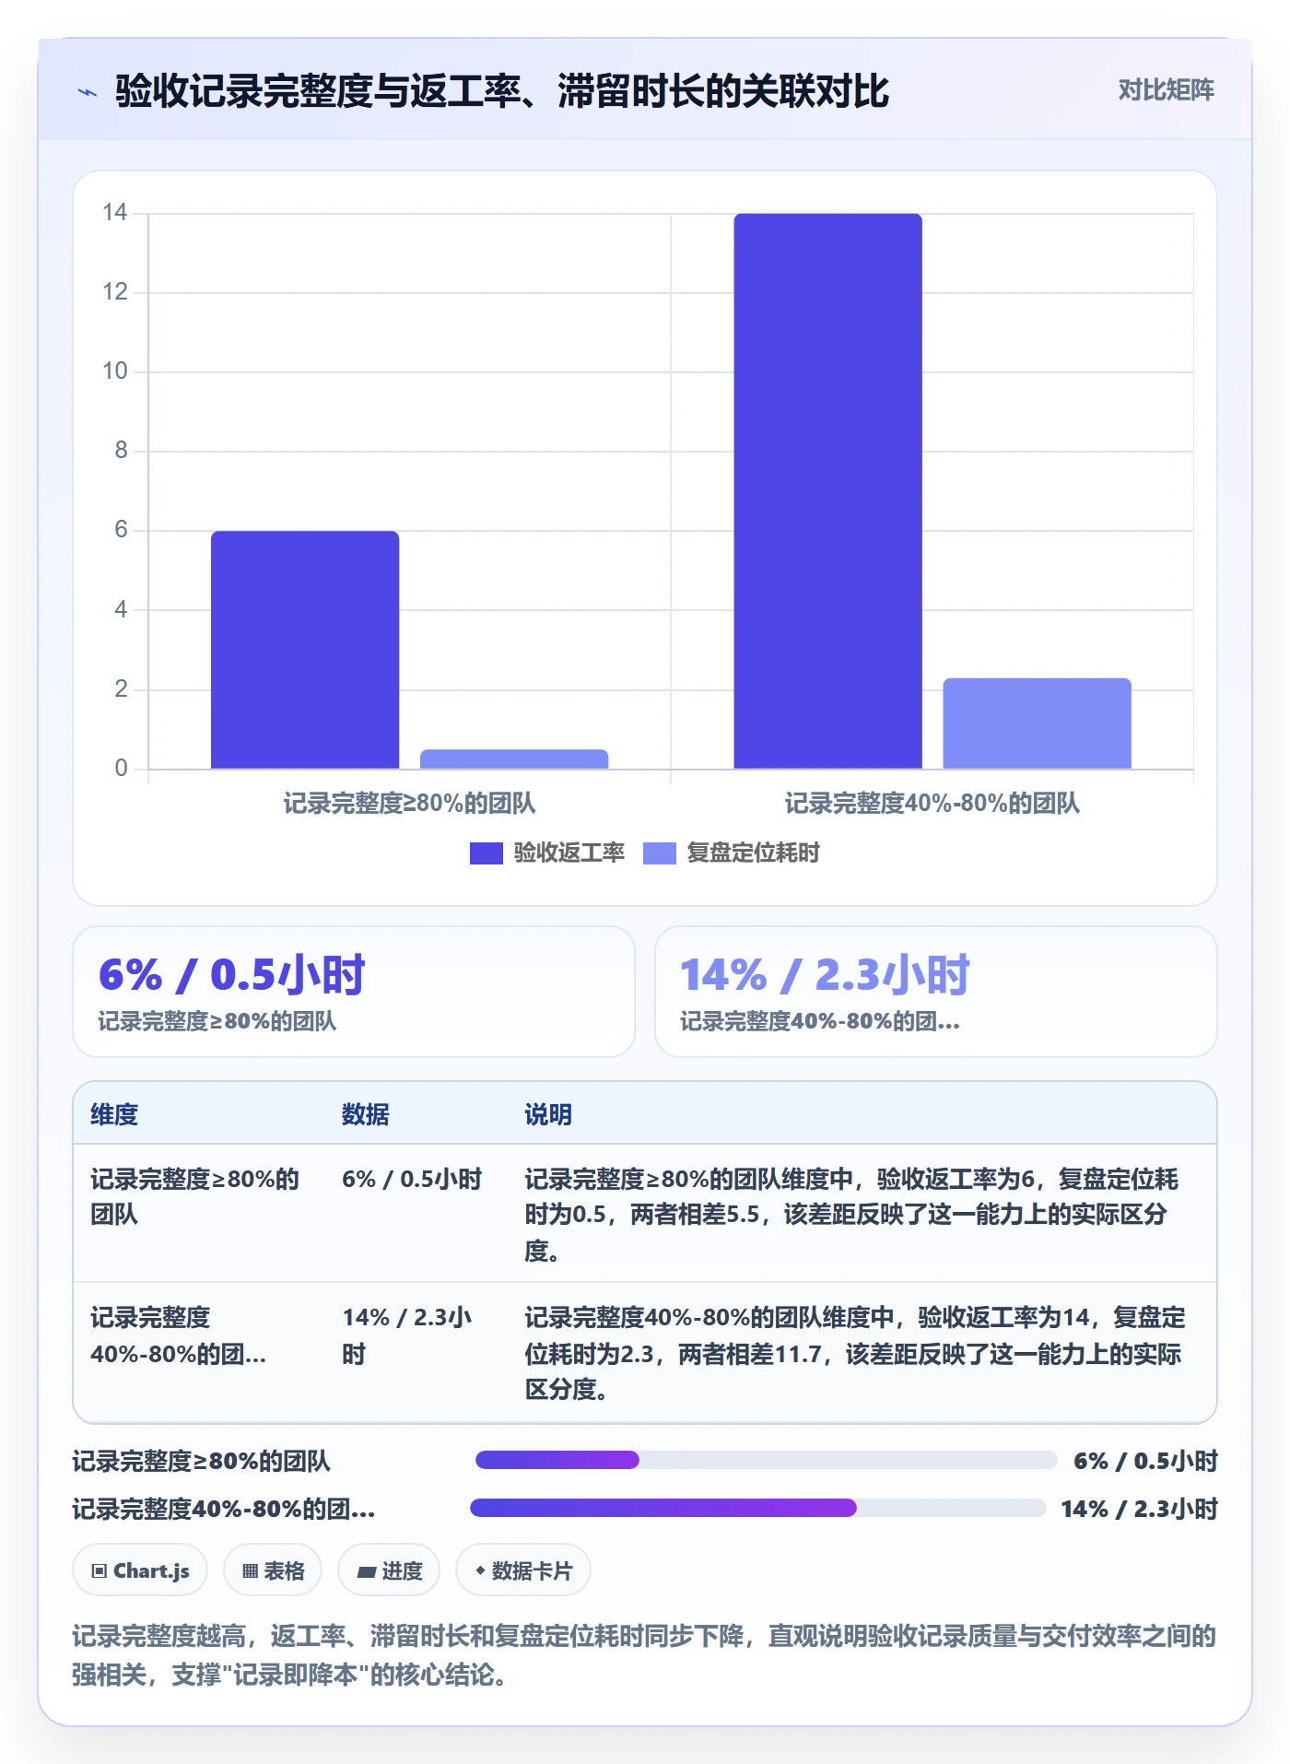The image size is (1290, 1764).
Task: Click the progress row label 记录完整度40%-80%的团…
Action: pyautogui.click(x=224, y=1509)
